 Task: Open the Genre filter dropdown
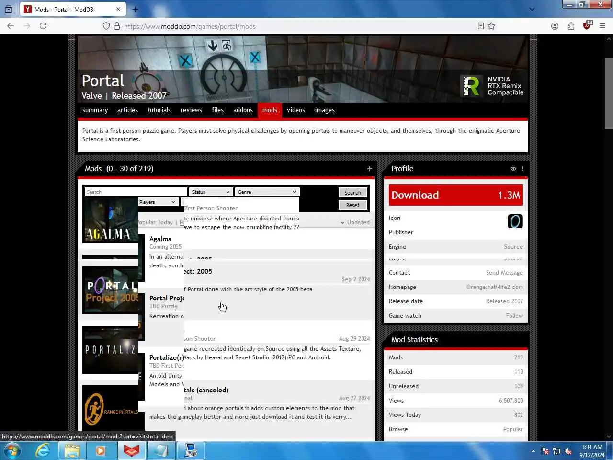(267, 192)
